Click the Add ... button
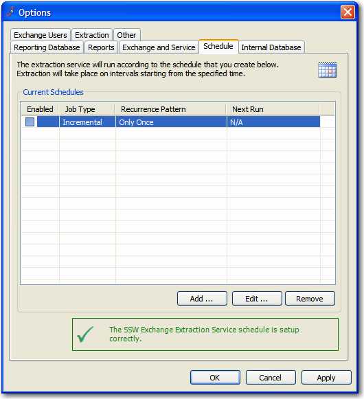The width and height of the screenshot is (364, 399). pyautogui.click(x=202, y=299)
